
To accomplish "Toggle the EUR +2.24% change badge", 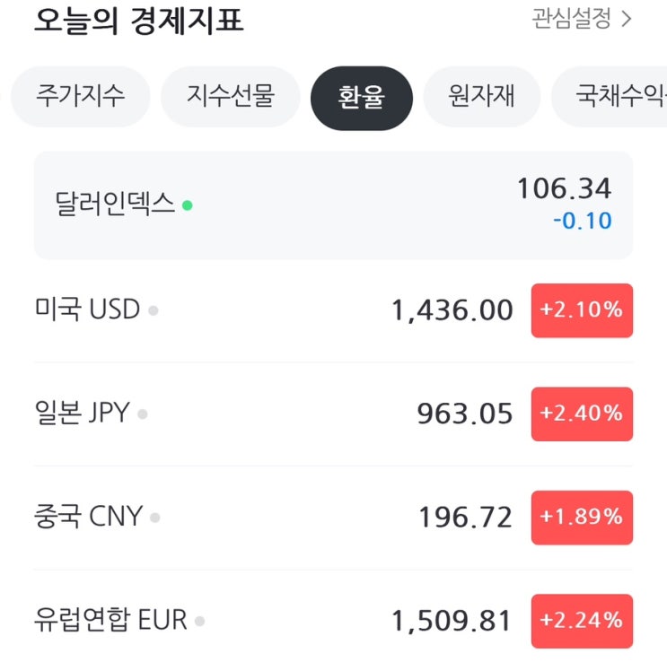I will click(x=581, y=621).
